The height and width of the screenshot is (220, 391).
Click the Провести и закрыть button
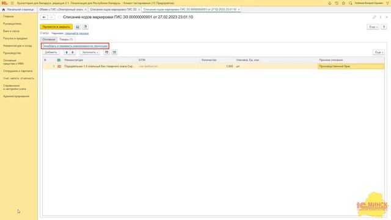pos(56,27)
